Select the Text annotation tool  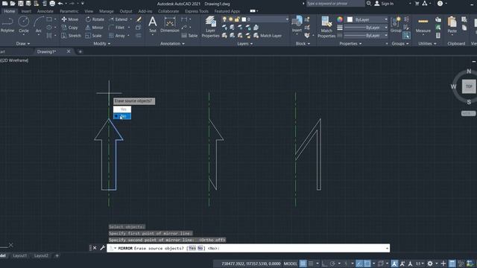coord(152,25)
